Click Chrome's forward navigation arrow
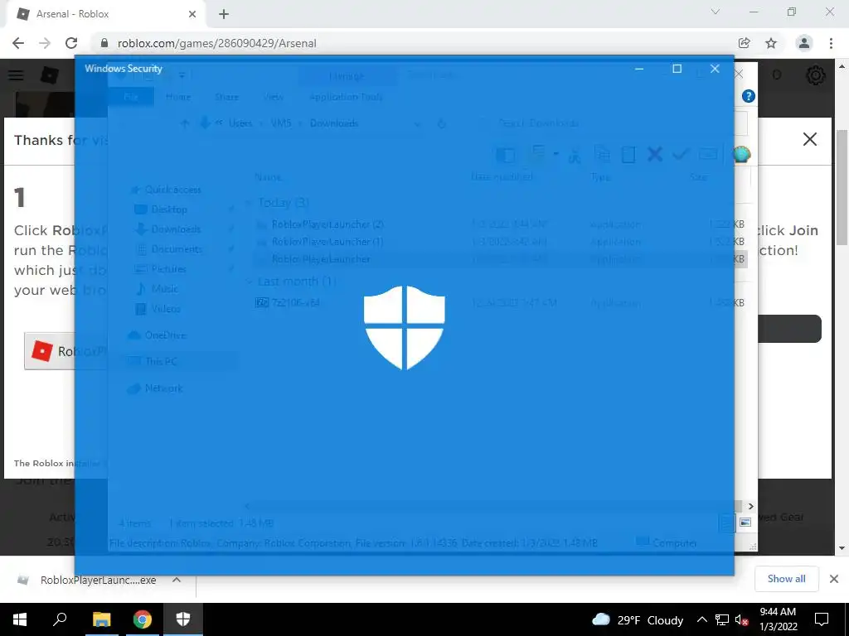This screenshot has width=849, height=636. coord(45,43)
